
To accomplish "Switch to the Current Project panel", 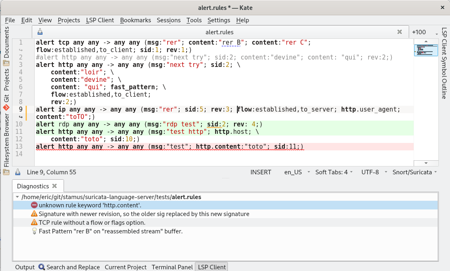I will [x=126, y=267].
